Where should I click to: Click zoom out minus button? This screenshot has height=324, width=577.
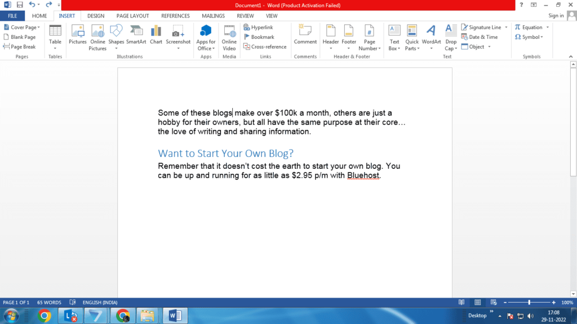click(x=505, y=302)
